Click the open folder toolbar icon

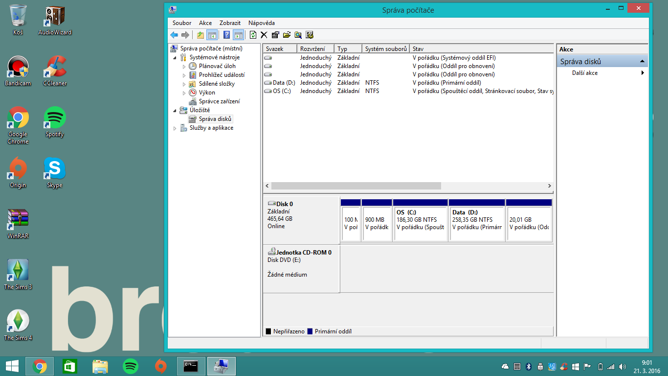pyautogui.click(x=287, y=35)
